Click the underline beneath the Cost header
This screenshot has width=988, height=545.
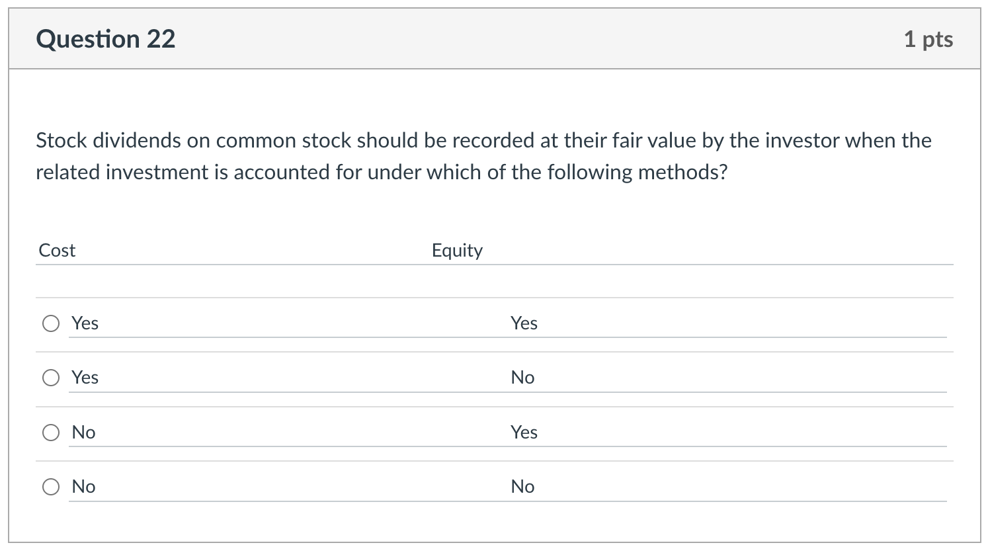click(x=231, y=264)
